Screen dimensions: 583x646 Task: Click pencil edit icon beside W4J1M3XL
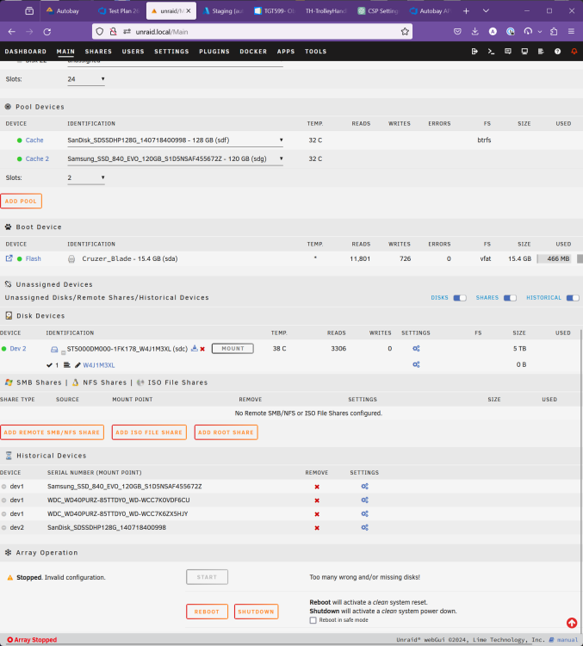point(78,365)
